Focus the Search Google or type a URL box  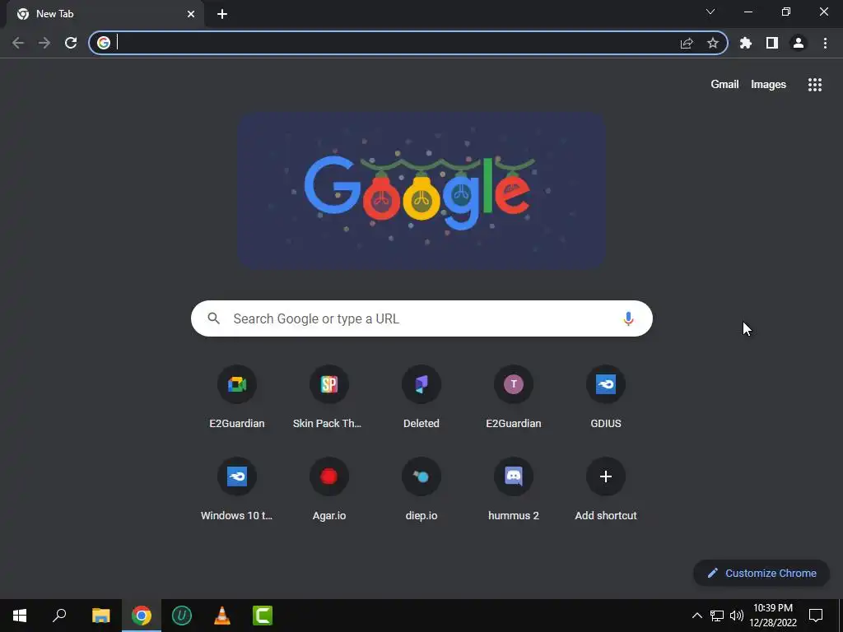tap(421, 318)
